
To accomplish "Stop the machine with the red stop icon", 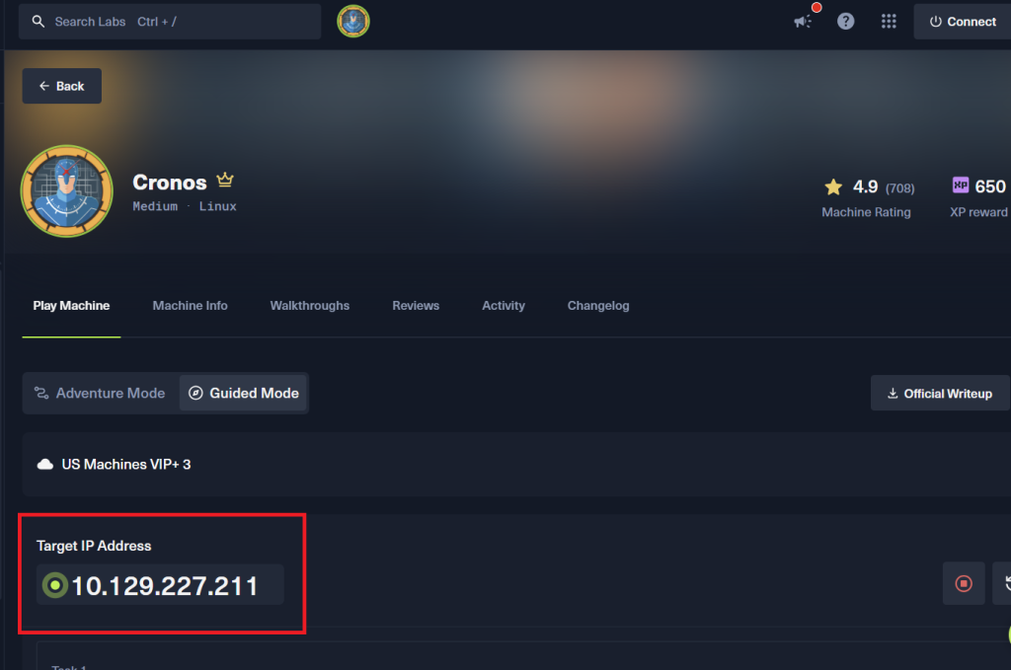I will click(964, 584).
